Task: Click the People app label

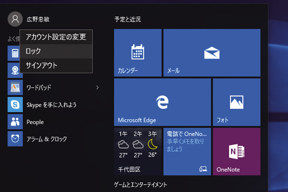Action: coord(35,122)
